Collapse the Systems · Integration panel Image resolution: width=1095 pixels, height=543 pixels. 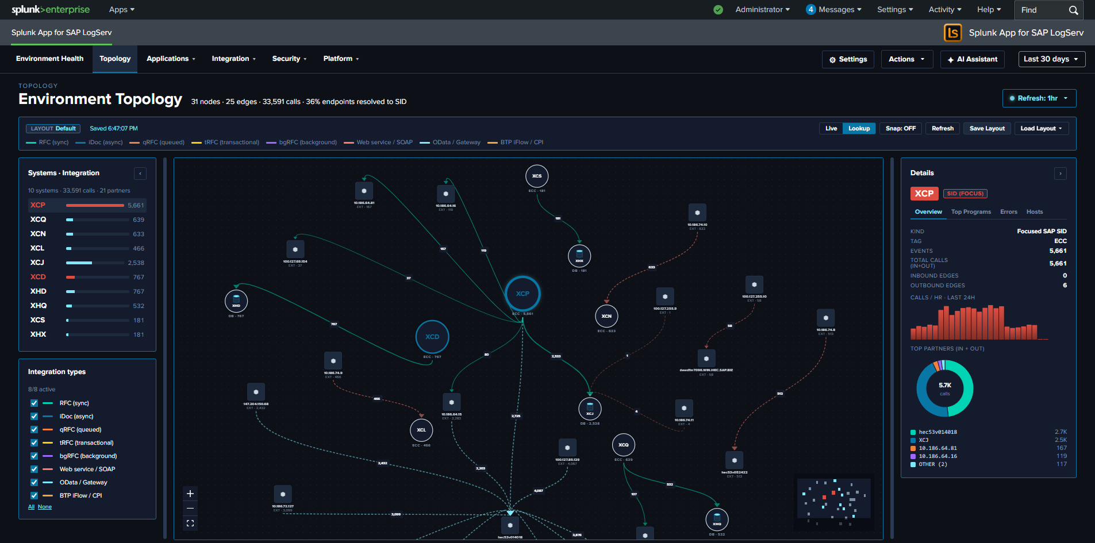[x=140, y=174]
